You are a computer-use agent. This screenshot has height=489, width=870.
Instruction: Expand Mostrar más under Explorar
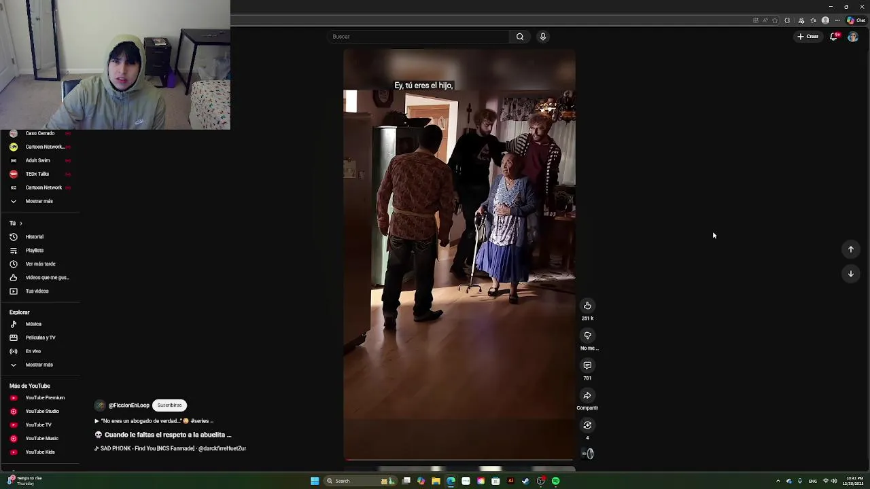tap(39, 365)
